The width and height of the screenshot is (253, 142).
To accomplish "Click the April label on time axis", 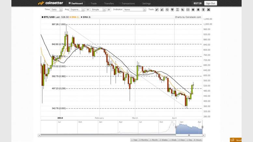I will click(174, 118).
